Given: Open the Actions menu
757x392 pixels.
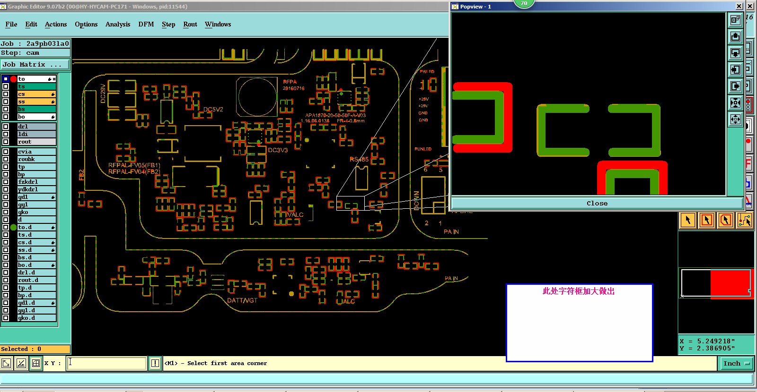Looking at the screenshot, I should click(x=56, y=24).
